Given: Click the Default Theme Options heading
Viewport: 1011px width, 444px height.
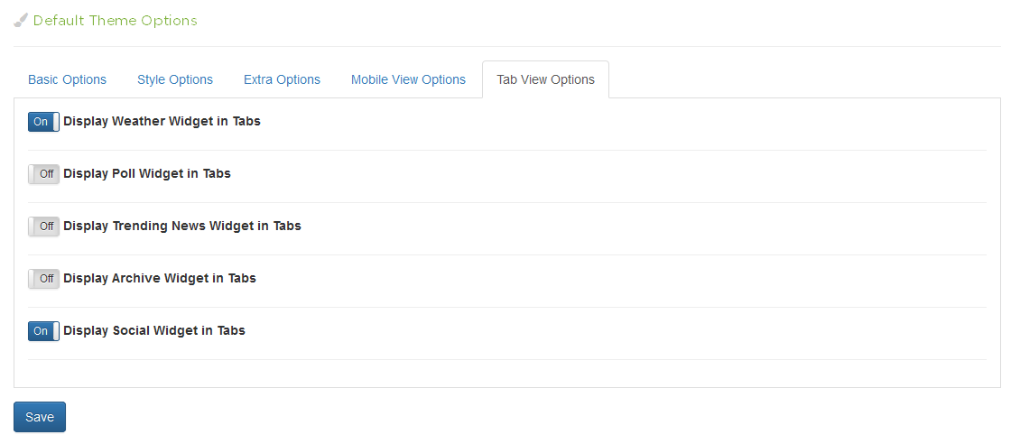Looking at the screenshot, I should (115, 20).
